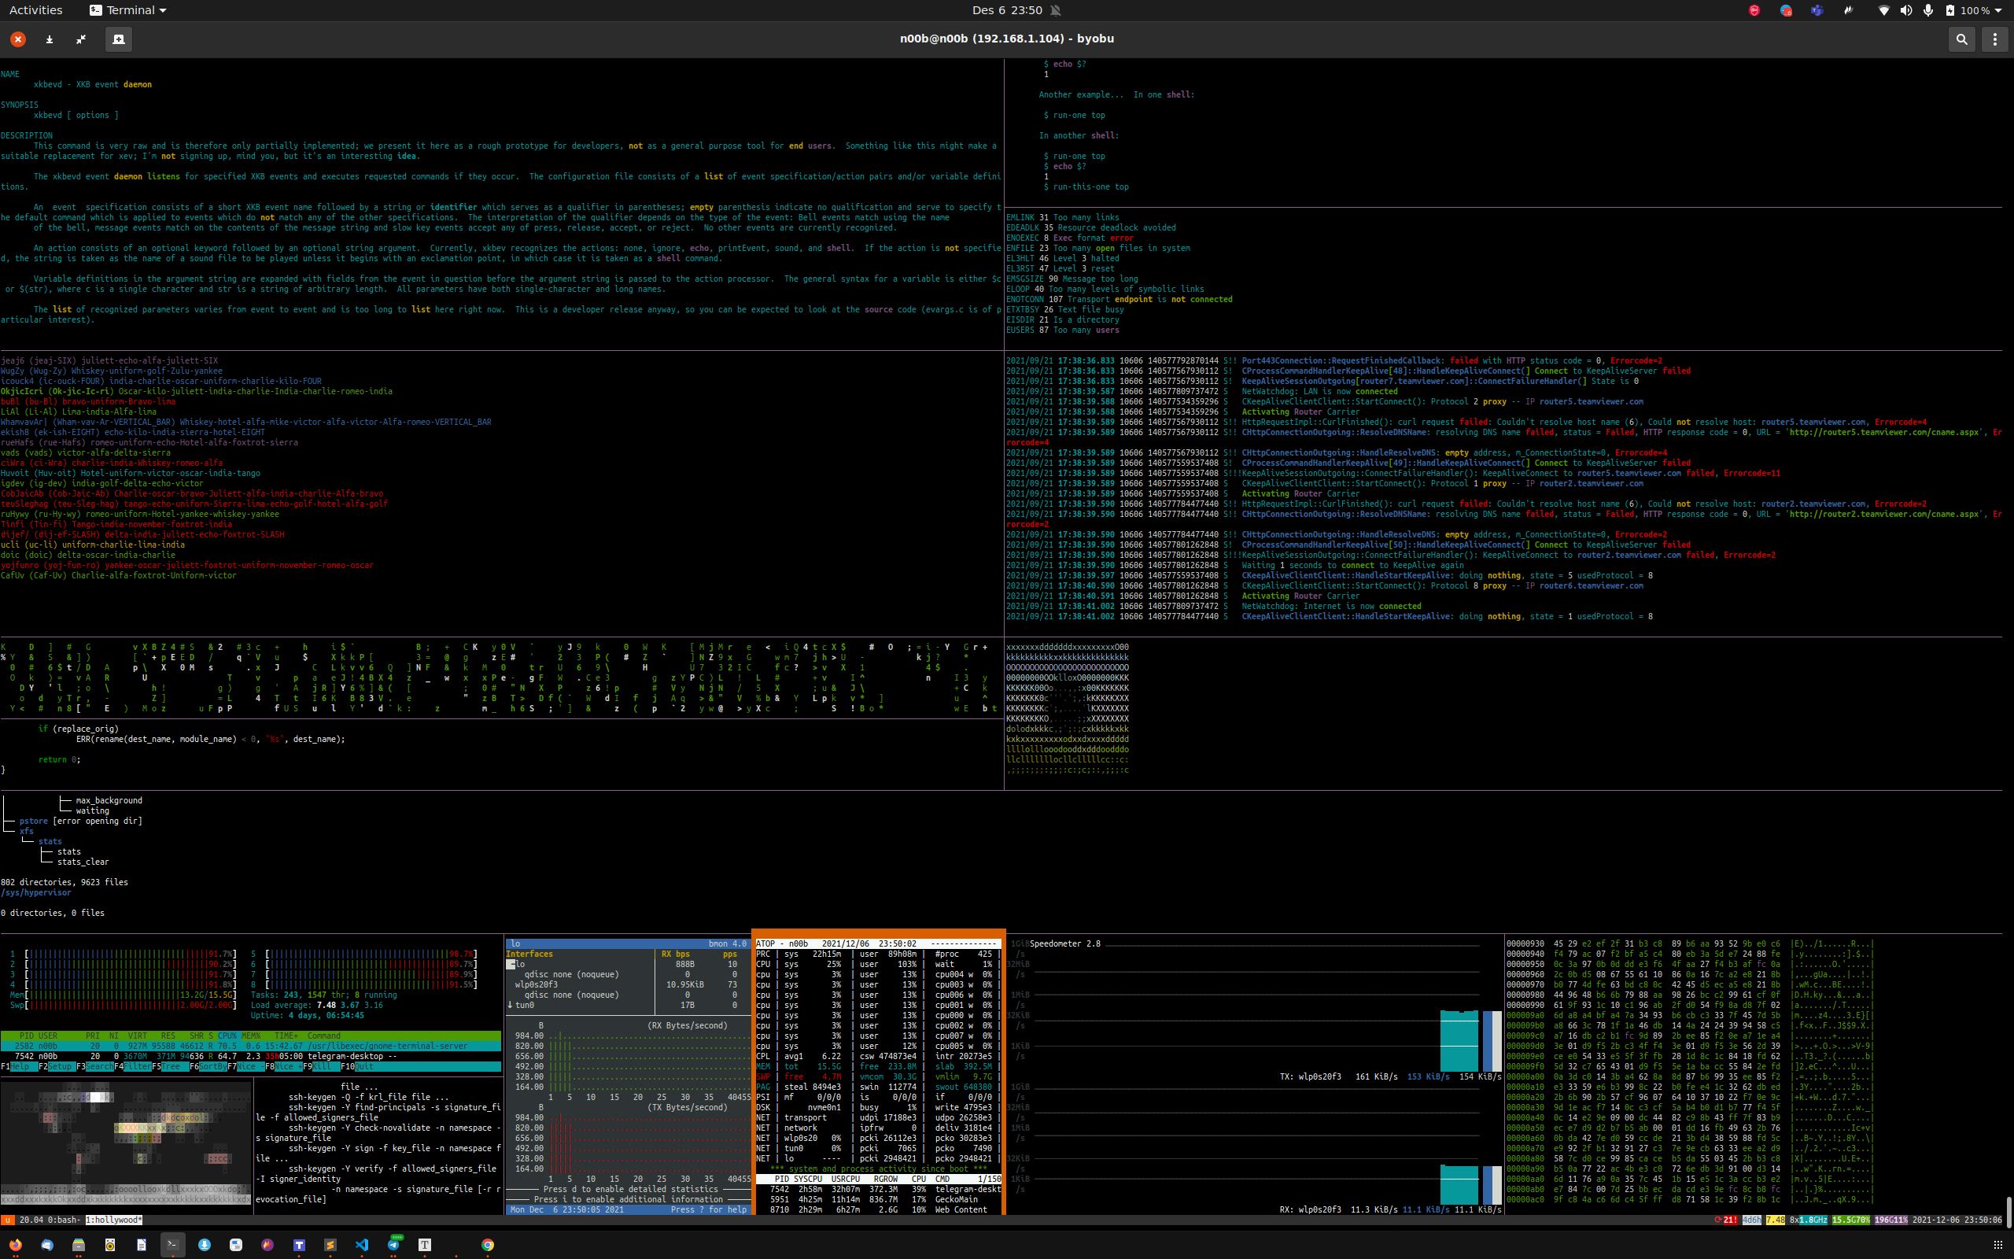This screenshot has height=1259, width=2014.
Task: Open the hamburger menu in the terminal title bar
Action: coord(1995,39)
